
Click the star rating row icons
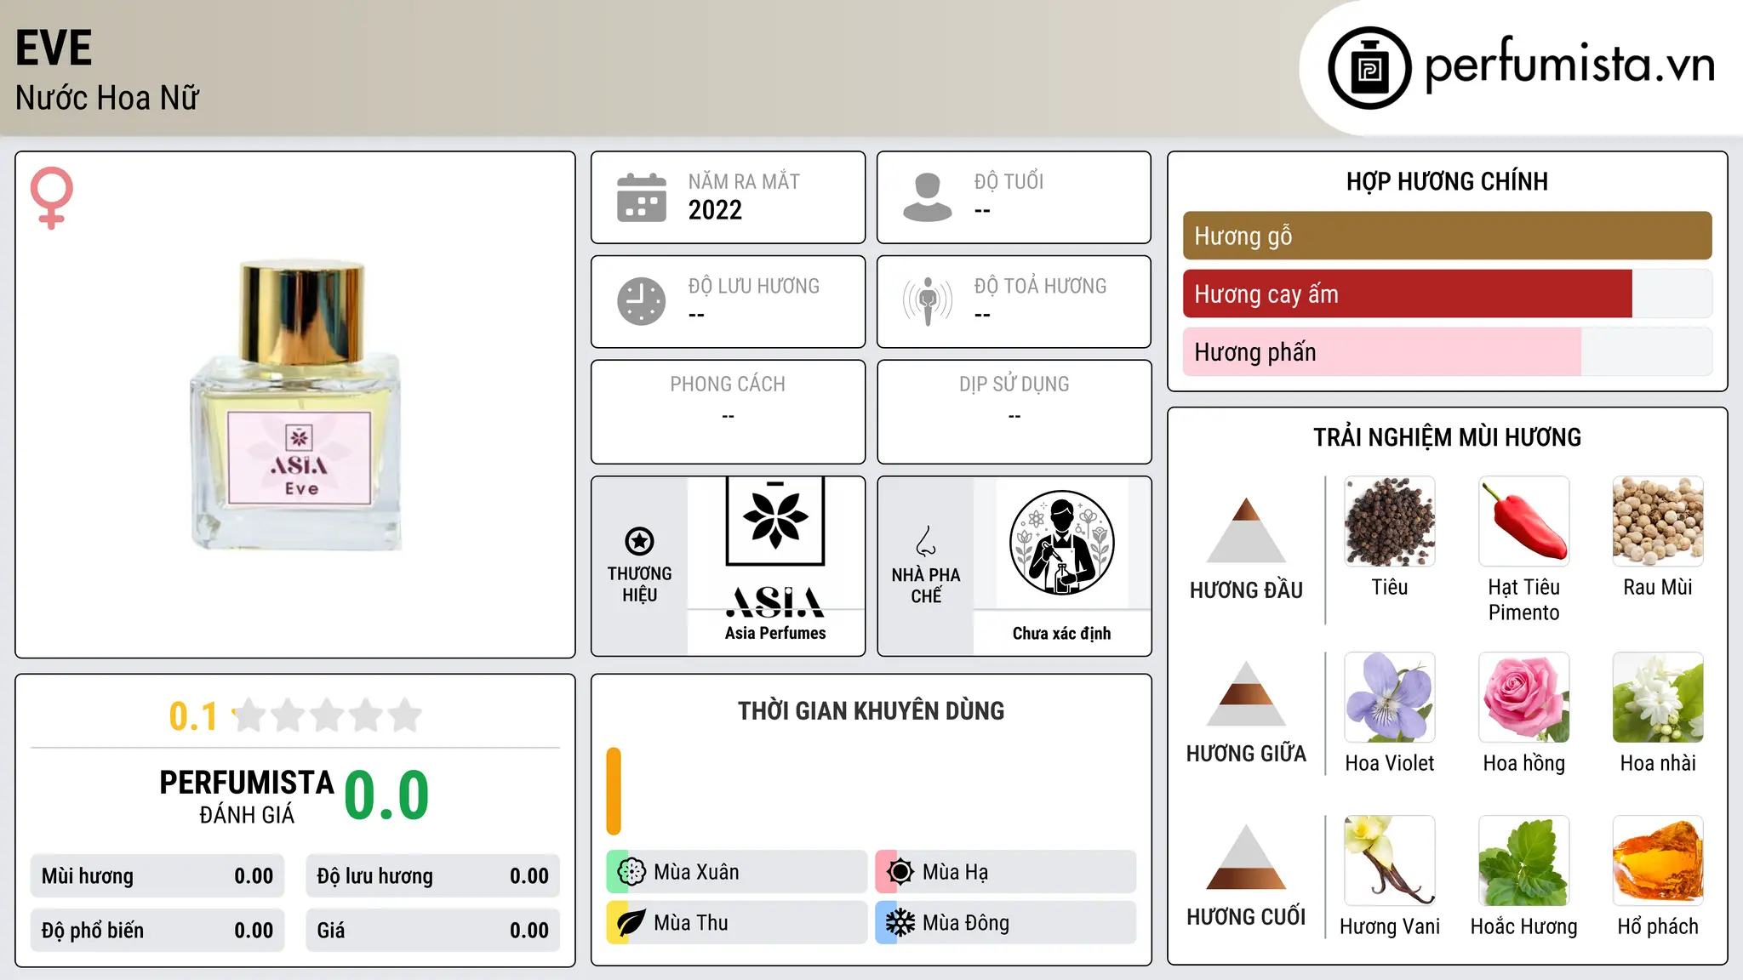click(x=328, y=715)
